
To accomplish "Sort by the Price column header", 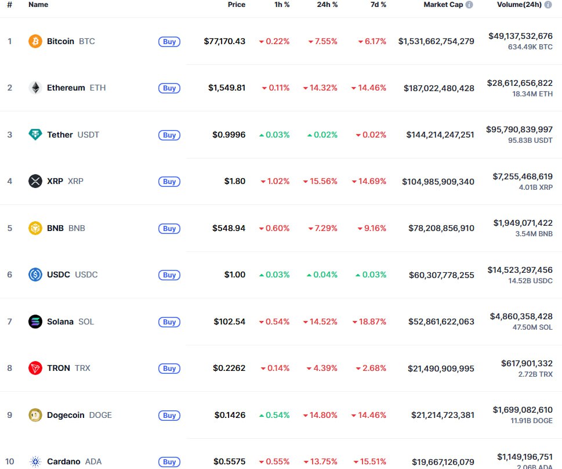I will pos(236,5).
